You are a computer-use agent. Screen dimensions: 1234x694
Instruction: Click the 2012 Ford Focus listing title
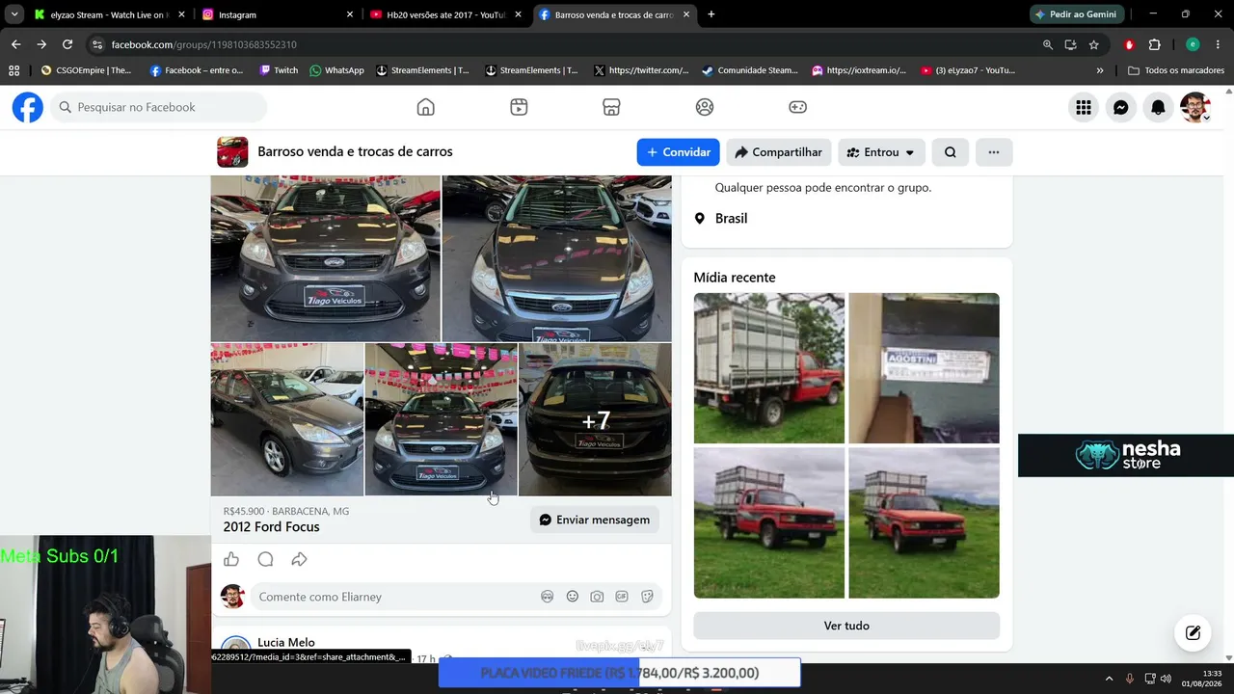tap(272, 527)
